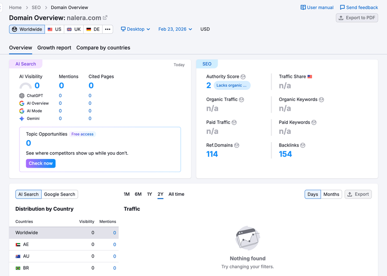Click the ChatGPT mentions value 0

click(x=60, y=95)
